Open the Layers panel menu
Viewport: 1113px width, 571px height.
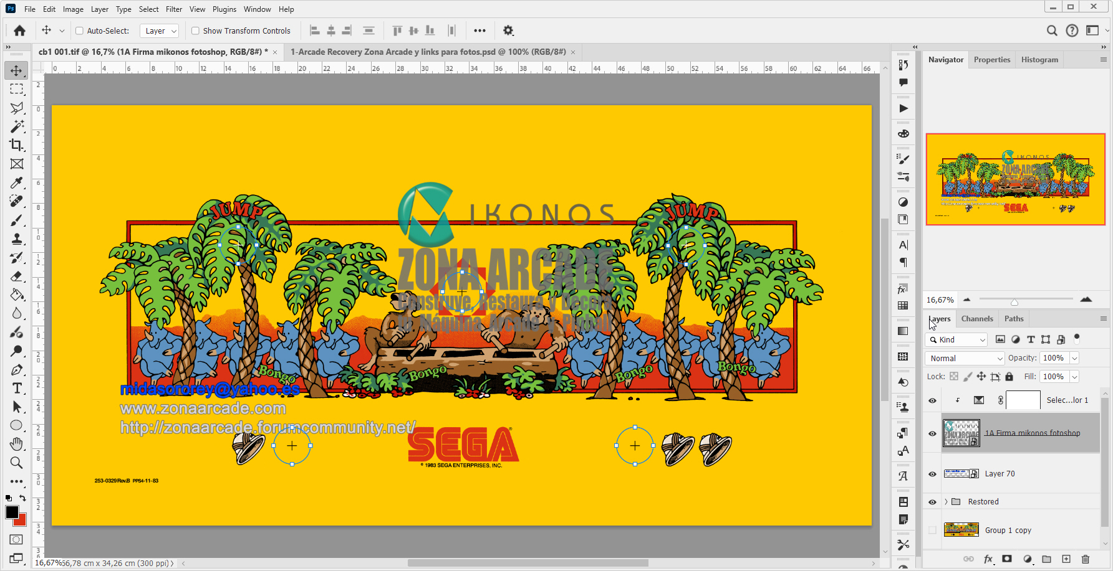click(1103, 319)
